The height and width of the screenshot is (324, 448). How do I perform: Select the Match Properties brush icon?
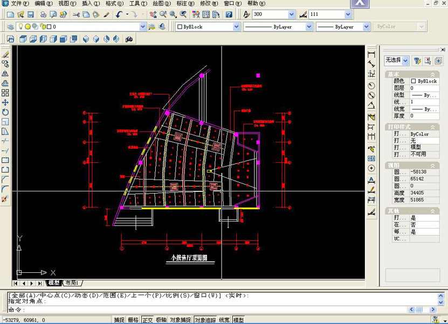(x=106, y=15)
